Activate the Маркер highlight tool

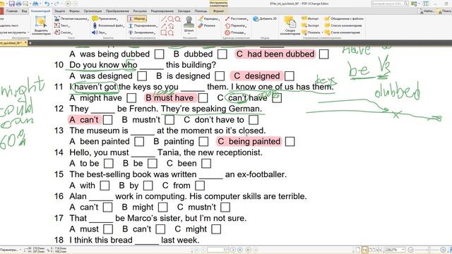tap(137, 19)
